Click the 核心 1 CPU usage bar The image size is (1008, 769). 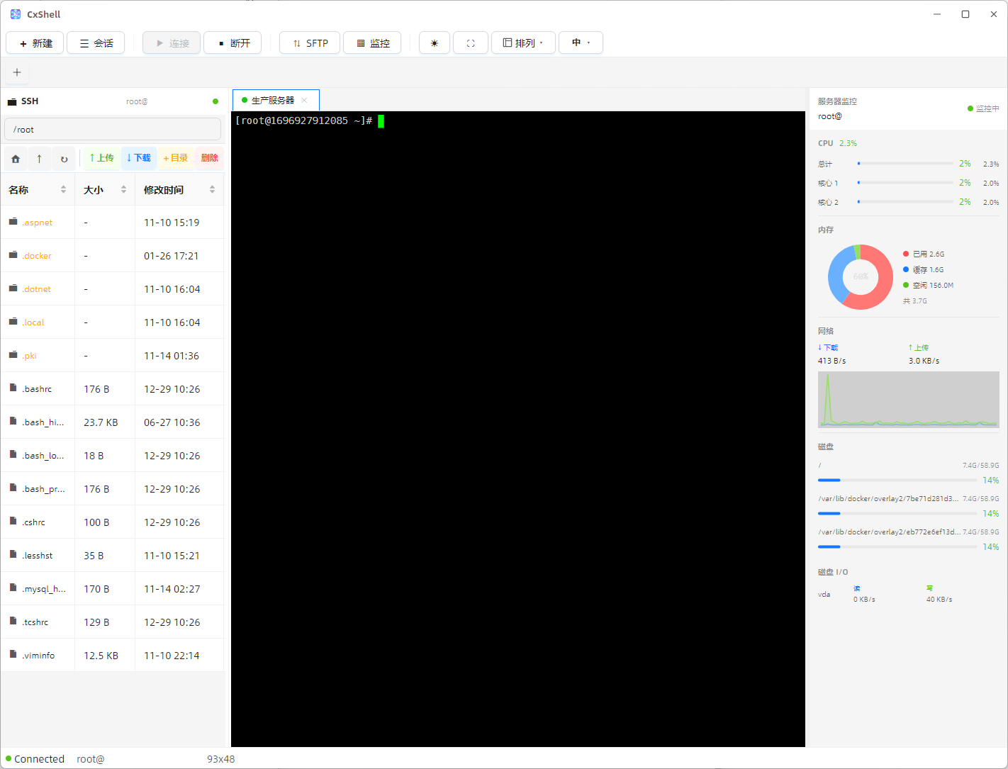(905, 183)
